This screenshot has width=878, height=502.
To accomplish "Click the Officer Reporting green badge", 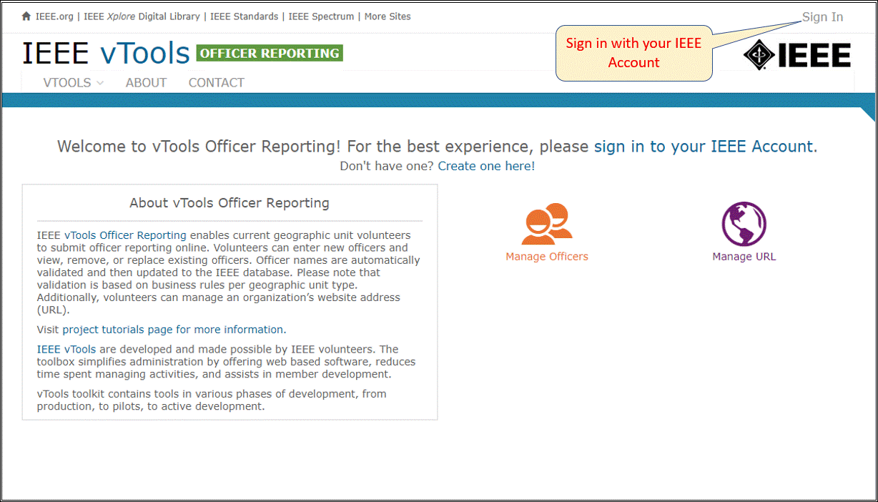I will tap(270, 53).
